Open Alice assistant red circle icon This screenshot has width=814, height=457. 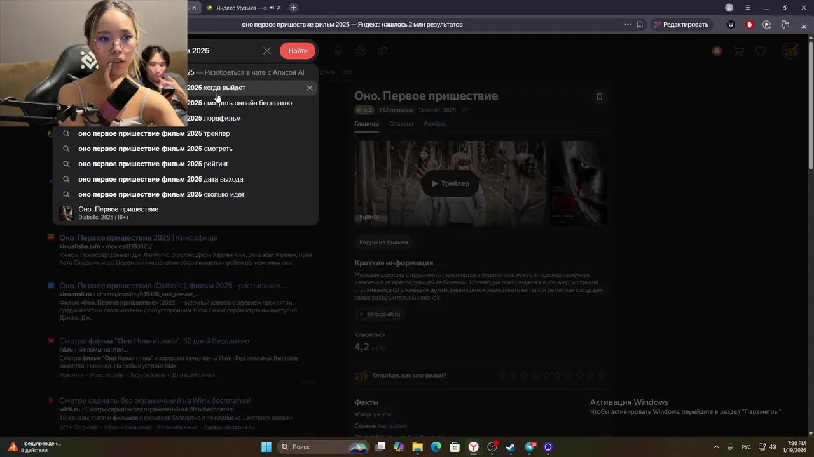click(x=717, y=51)
